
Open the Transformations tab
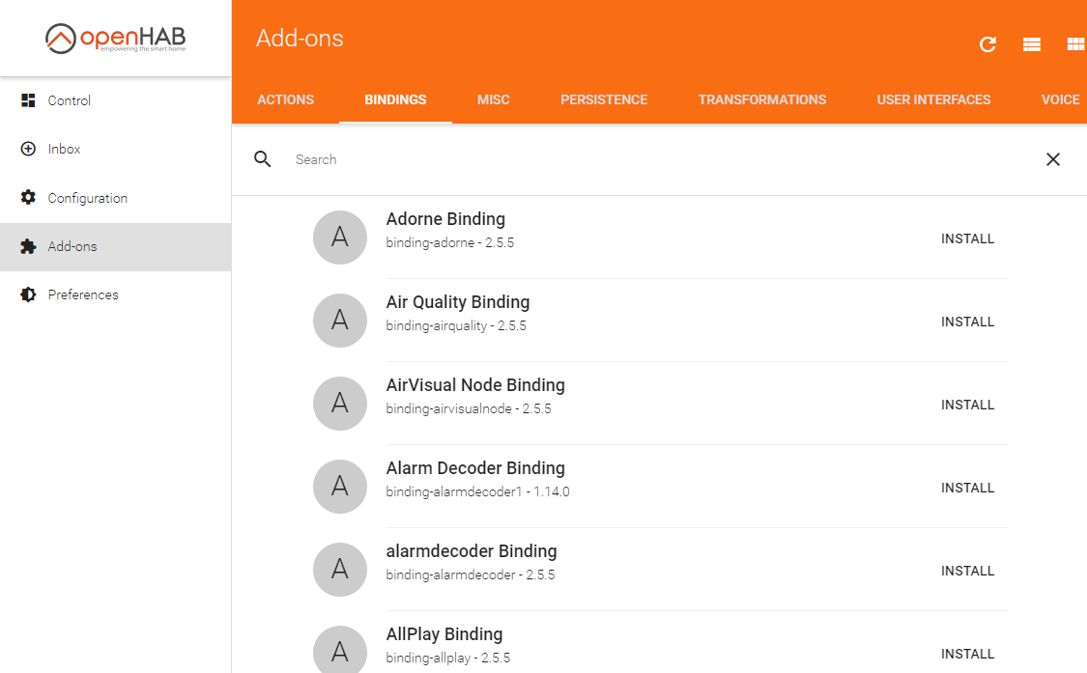pyautogui.click(x=762, y=99)
